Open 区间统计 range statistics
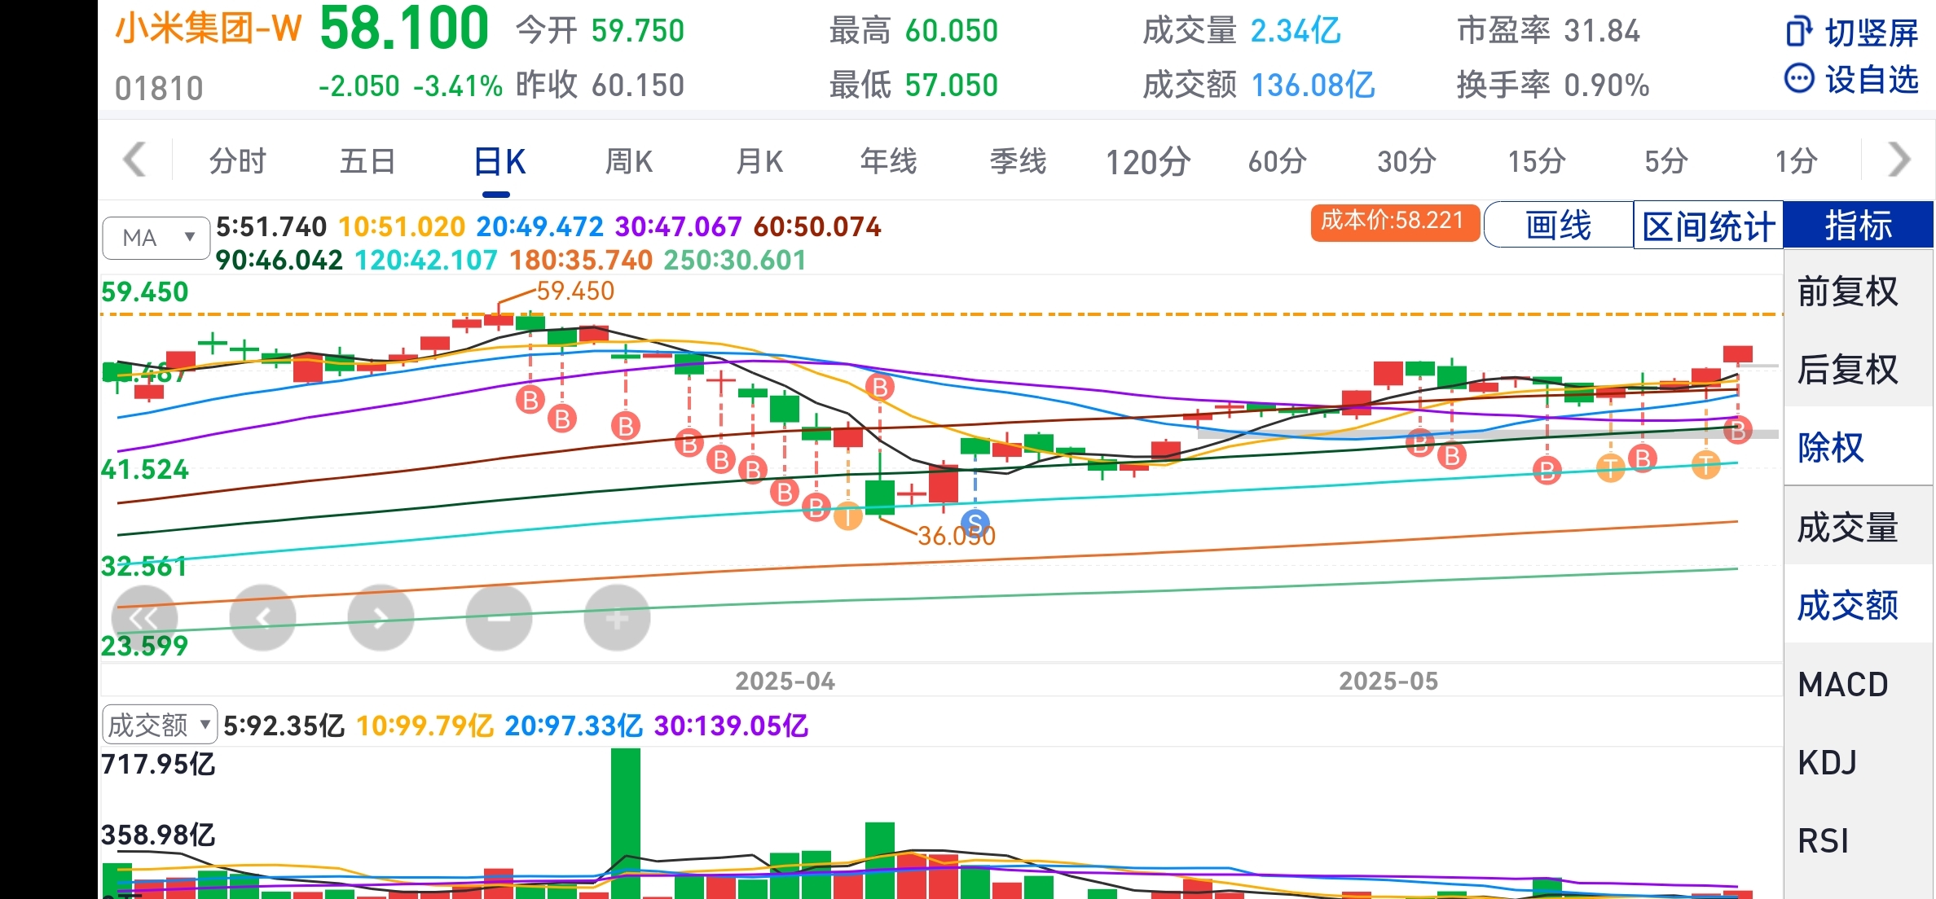 tap(1708, 225)
